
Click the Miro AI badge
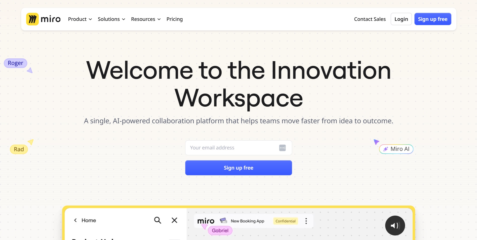396,149
